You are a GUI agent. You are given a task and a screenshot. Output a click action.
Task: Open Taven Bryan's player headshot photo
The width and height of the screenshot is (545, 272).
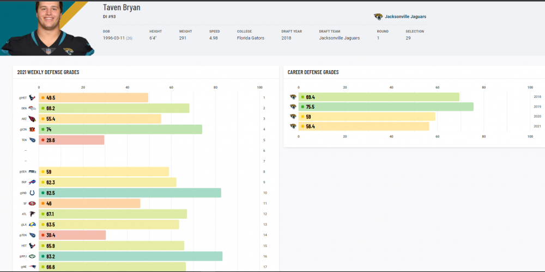point(47,28)
